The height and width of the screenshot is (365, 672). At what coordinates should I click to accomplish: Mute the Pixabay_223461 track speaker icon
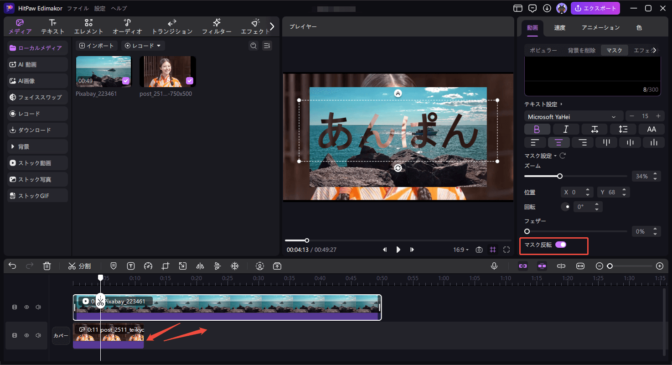pyautogui.click(x=38, y=307)
